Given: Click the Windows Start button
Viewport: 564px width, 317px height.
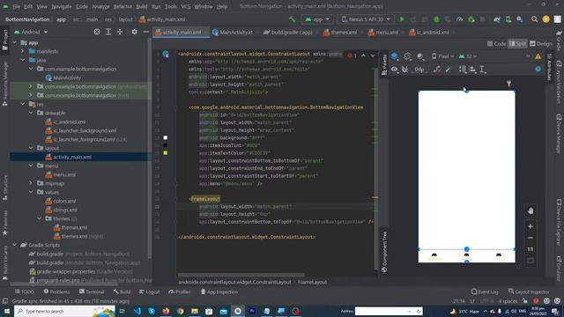Looking at the screenshot, I should (x=7, y=311).
